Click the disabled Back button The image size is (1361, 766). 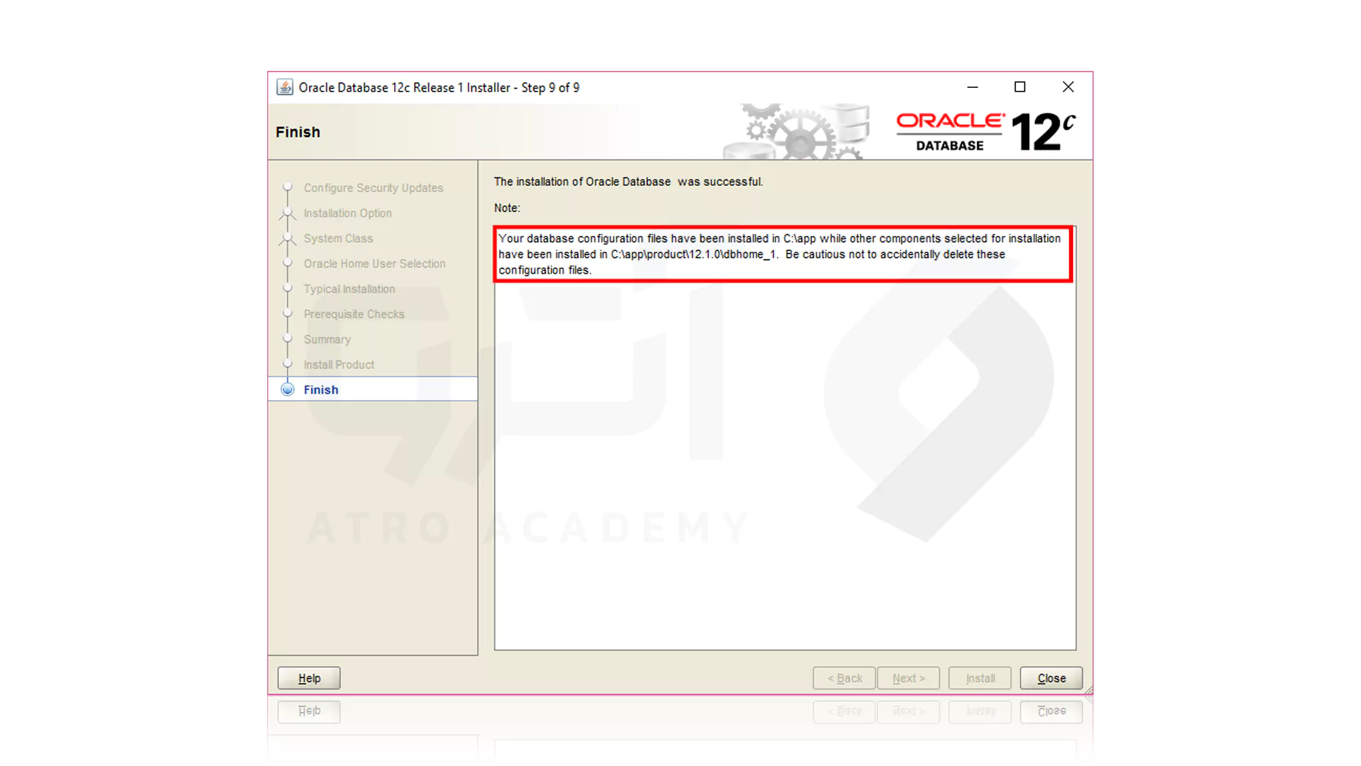coord(844,677)
